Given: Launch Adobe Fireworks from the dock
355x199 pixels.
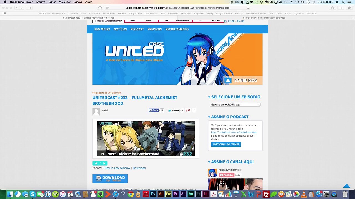Looking at the screenshot, I should [168, 194].
